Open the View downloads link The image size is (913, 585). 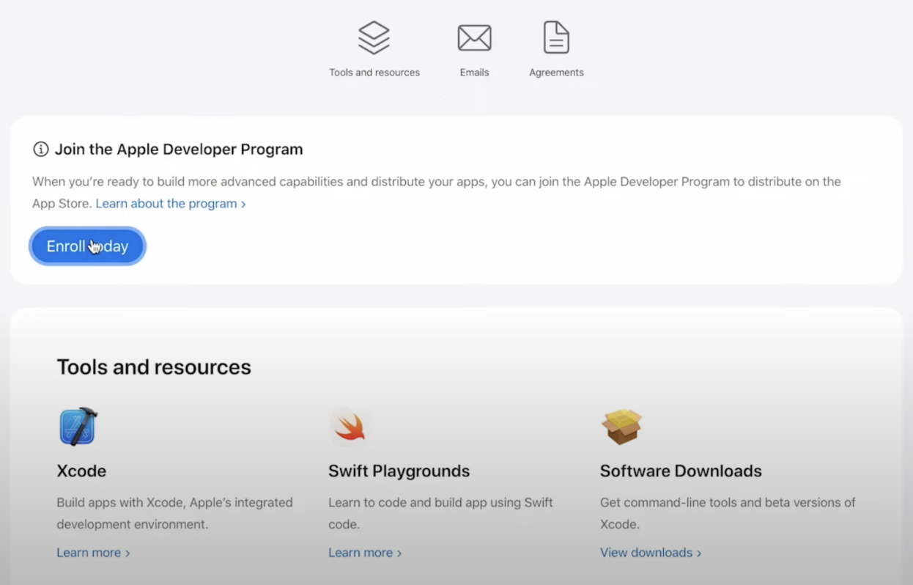click(x=651, y=553)
